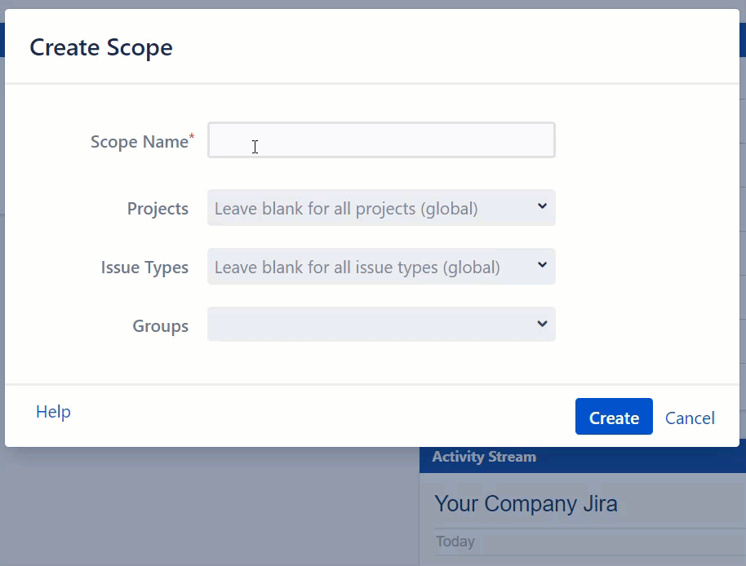Click the chevron arrow on Issue Types field

point(542,266)
